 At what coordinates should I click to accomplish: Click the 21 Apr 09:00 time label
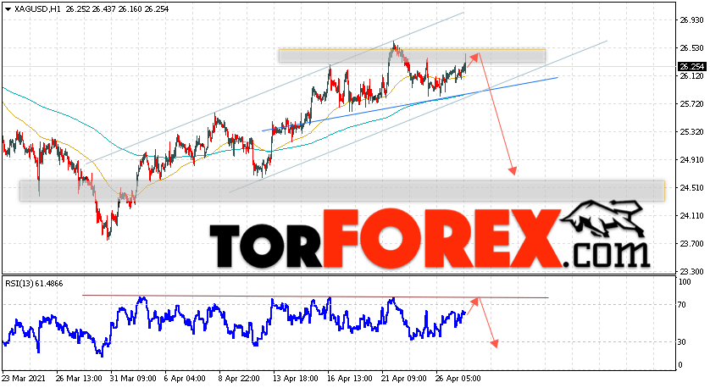(404, 378)
